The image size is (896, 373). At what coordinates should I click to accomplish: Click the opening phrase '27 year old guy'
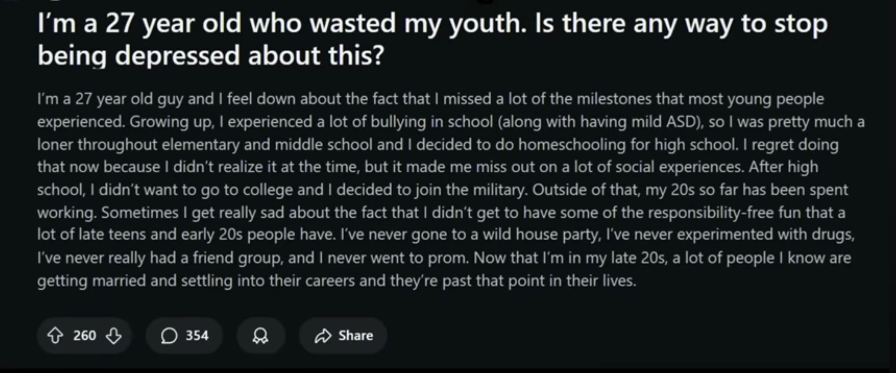click(x=129, y=99)
